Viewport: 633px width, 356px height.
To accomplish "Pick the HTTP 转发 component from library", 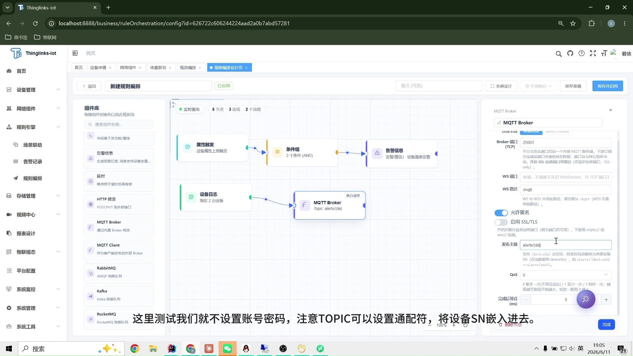I will click(119, 204).
